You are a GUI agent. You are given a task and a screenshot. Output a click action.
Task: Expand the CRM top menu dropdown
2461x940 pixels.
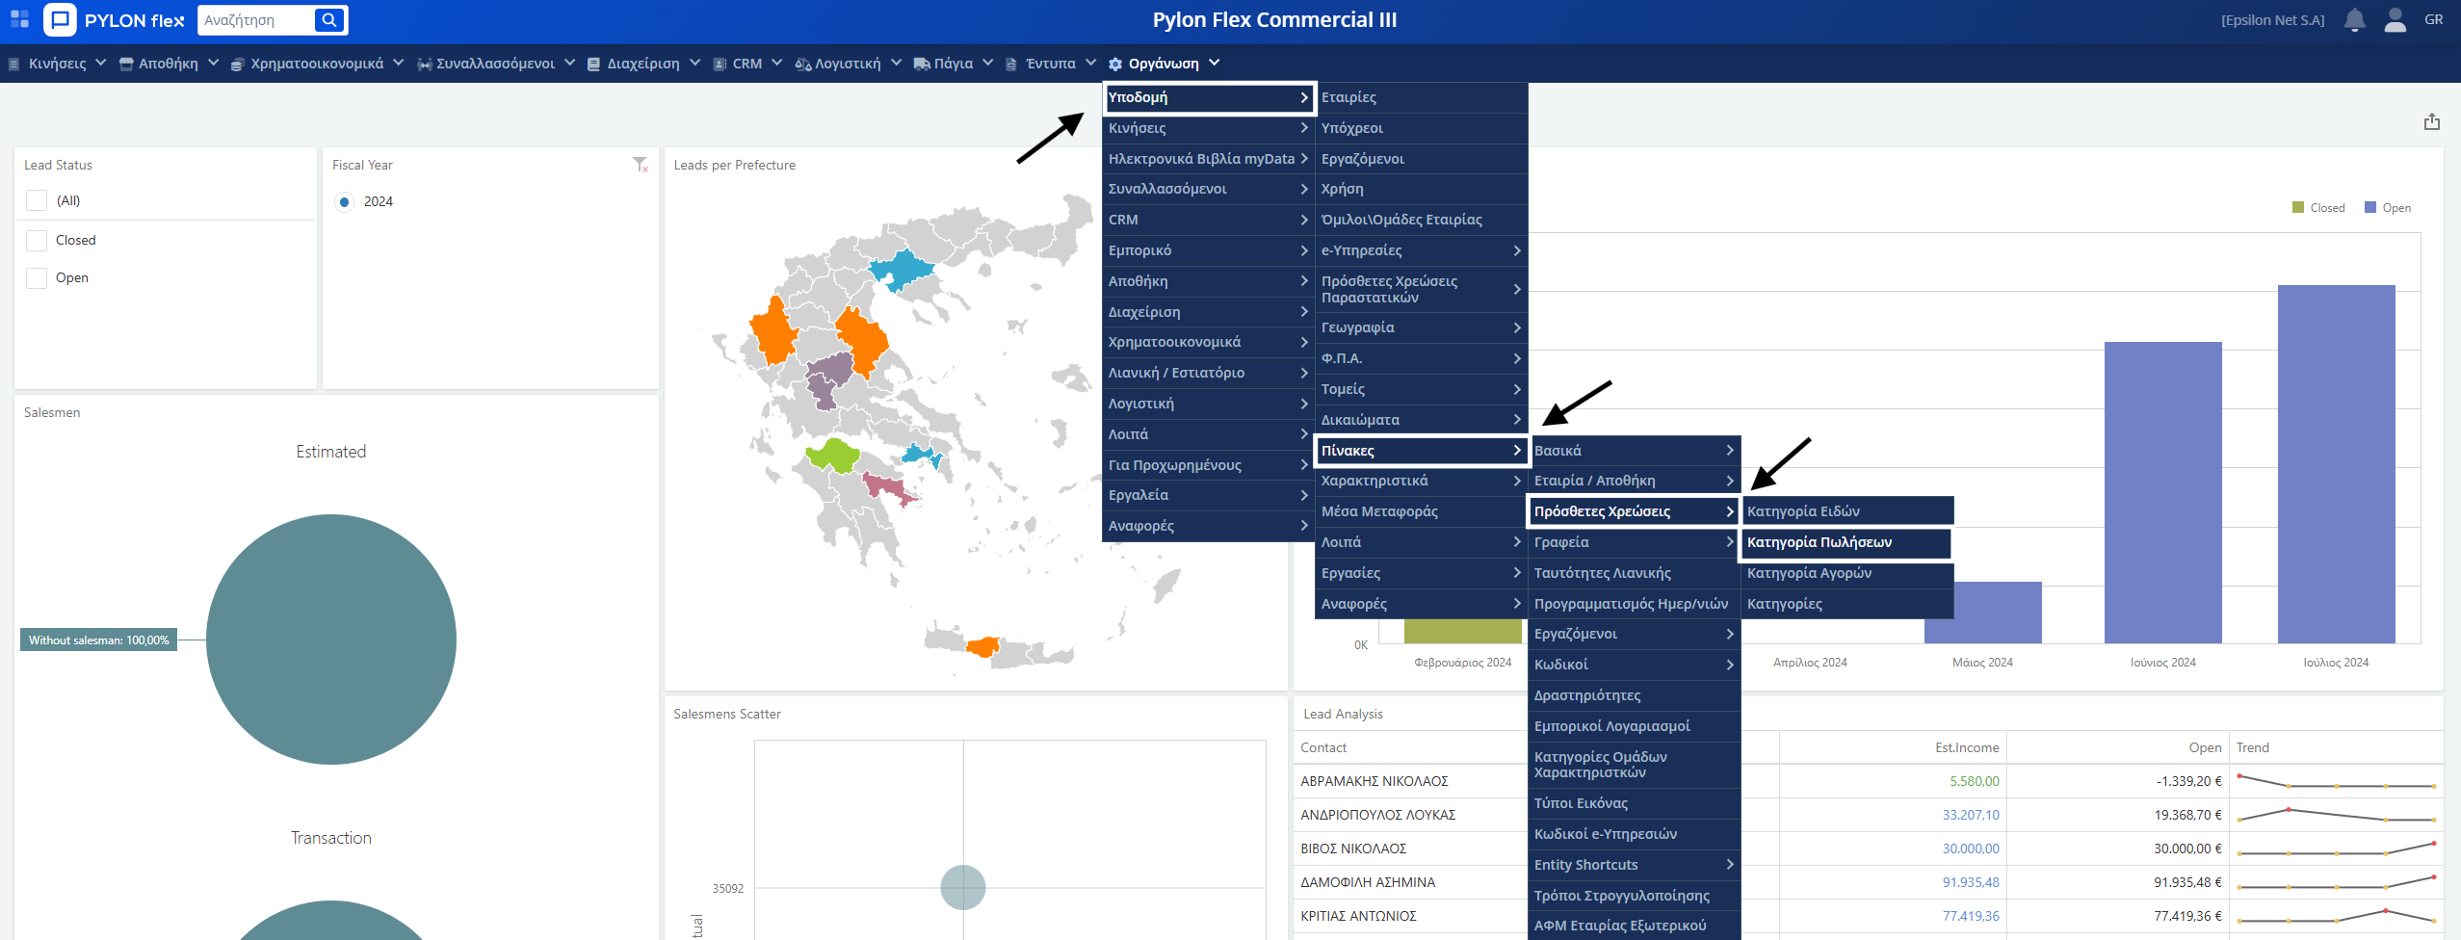pyautogui.click(x=776, y=63)
